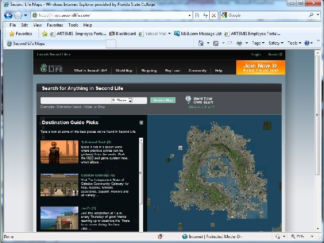Click the Build Your Own SLurl text
Screen dimensions: 324x243
coord(203,100)
